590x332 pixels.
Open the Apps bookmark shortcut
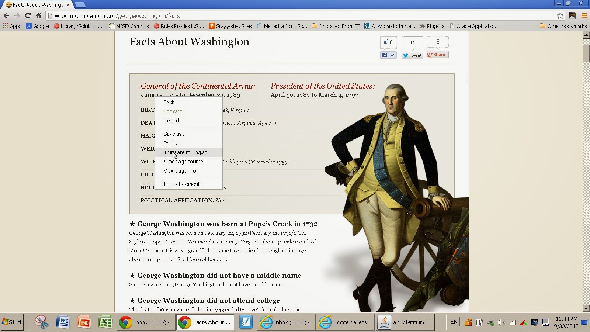coord(12,26)
